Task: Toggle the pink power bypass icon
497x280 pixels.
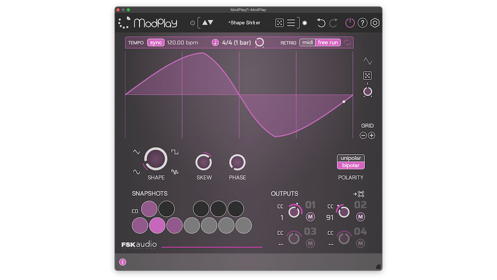Action: pyautogui.click(x=350, y=23)
